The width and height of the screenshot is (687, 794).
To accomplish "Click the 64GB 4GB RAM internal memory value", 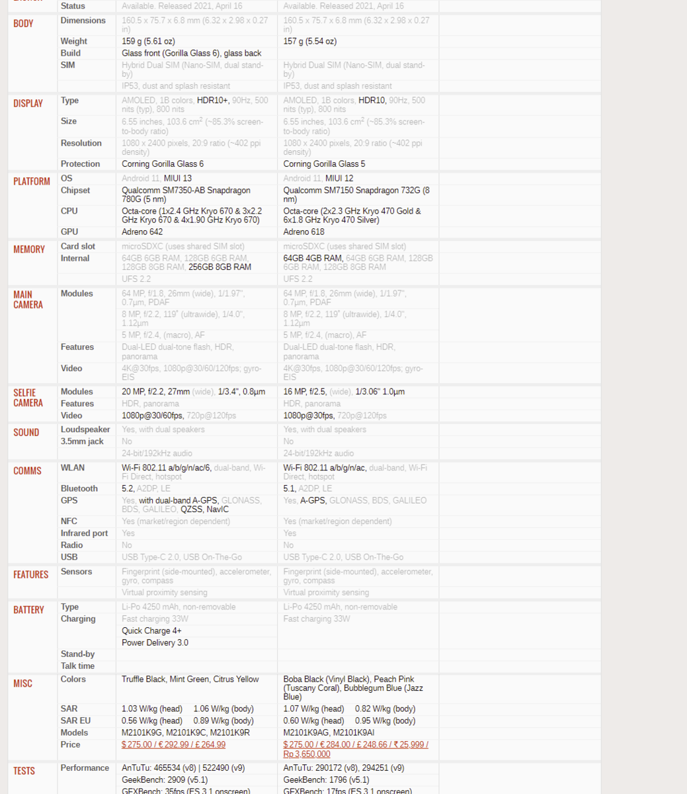I will point(313,258).
